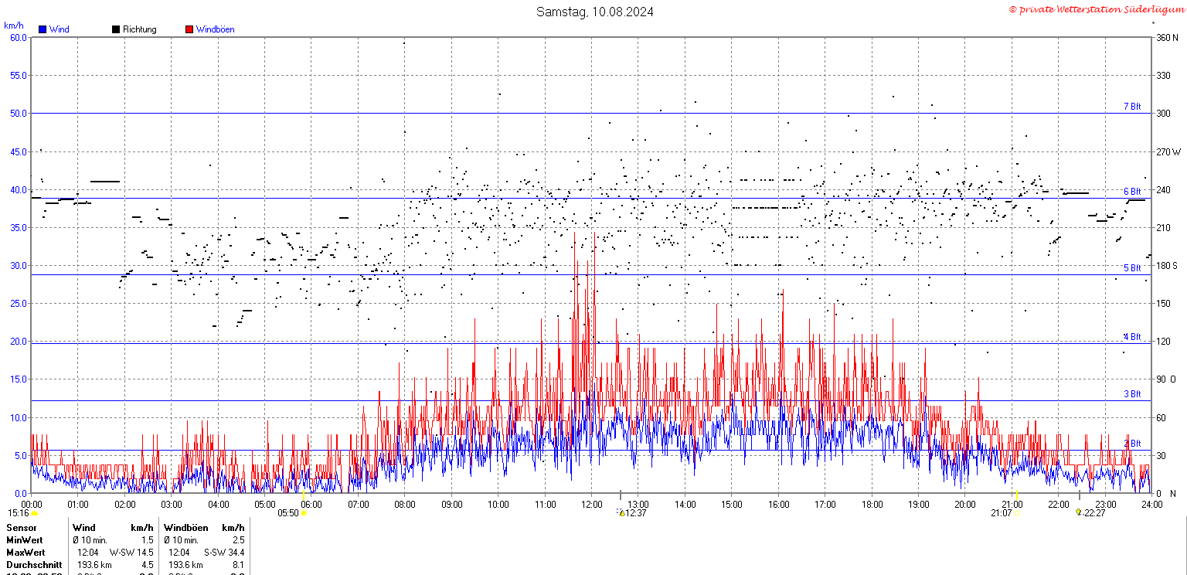Click the 6 Bft reference line label
The width and height of the screenshot is (1187, 575).
[x=1132, y=192]
